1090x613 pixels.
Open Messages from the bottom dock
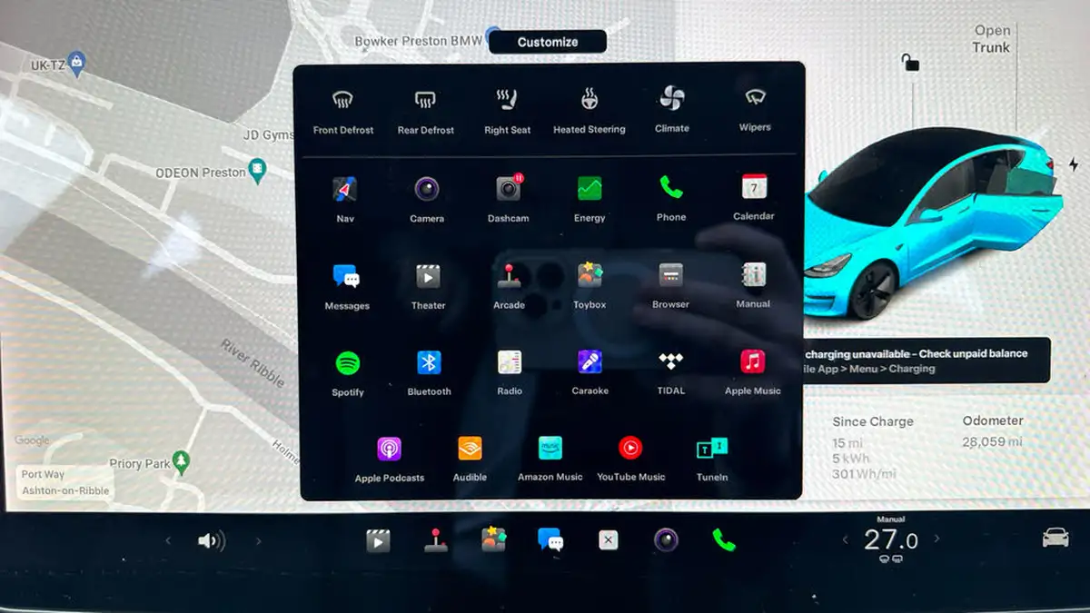click(x=550, y=540)
